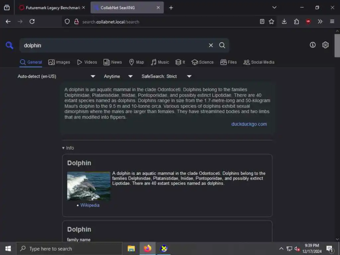Open the Auto-detect language dropdown
The height and width of the screenshot is (255, 340).
pos(56,76)
